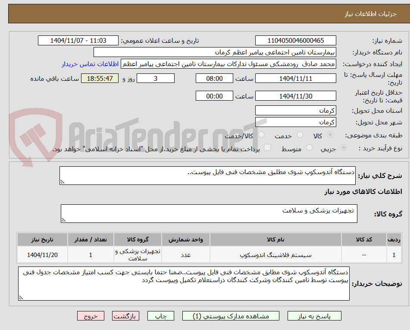Click the need number field 1104050046000465
Screen dimensions: 410x330
(295, 41)
